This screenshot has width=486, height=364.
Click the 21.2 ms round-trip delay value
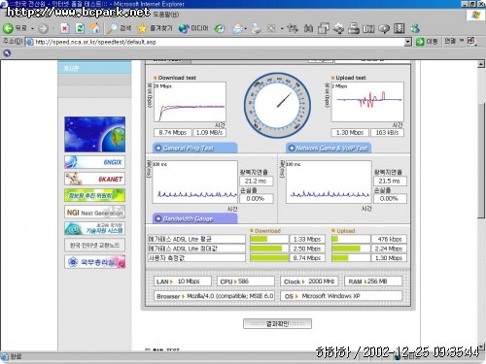(256, 182)
